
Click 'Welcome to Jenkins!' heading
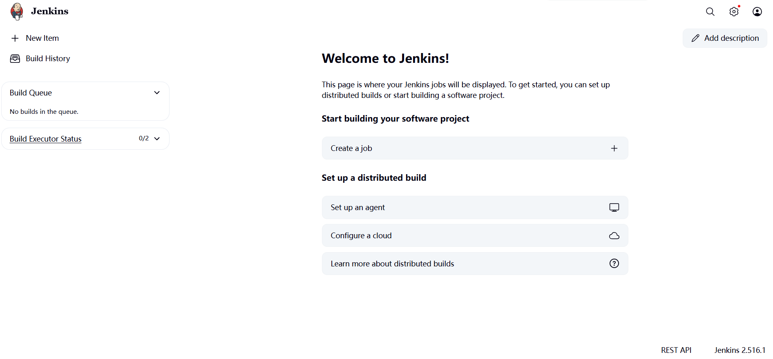(385, 59)
